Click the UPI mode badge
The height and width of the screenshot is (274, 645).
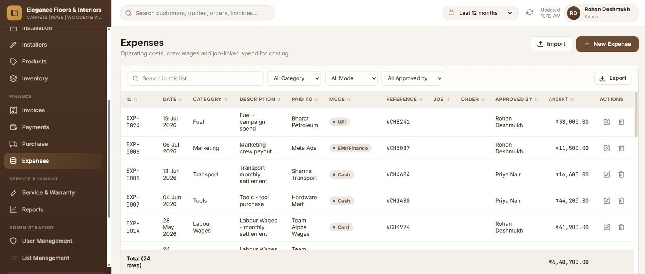click(x=339, y=122)
